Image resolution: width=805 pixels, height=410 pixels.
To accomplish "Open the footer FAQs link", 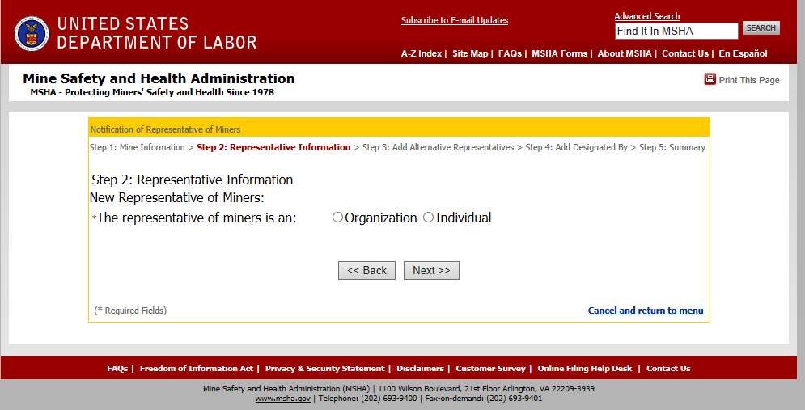I will [117, 369].
